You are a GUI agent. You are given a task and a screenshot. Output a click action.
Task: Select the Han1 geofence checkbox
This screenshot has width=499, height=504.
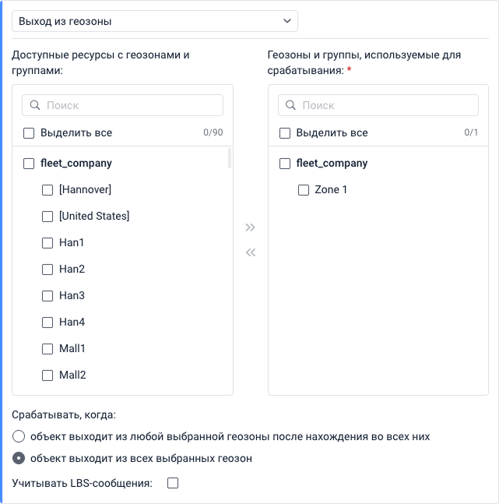click(x=47, y=243)
